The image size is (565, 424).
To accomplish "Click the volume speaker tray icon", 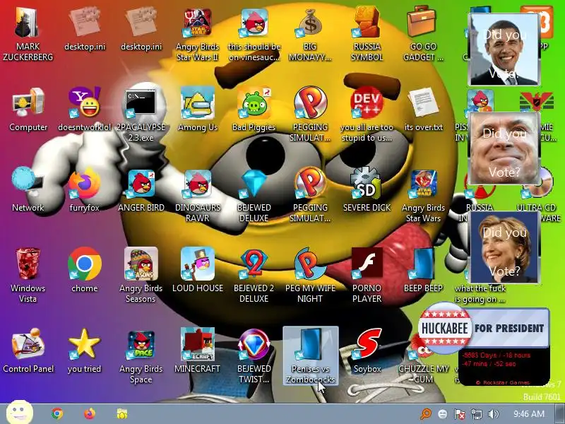I will [493, 414].
